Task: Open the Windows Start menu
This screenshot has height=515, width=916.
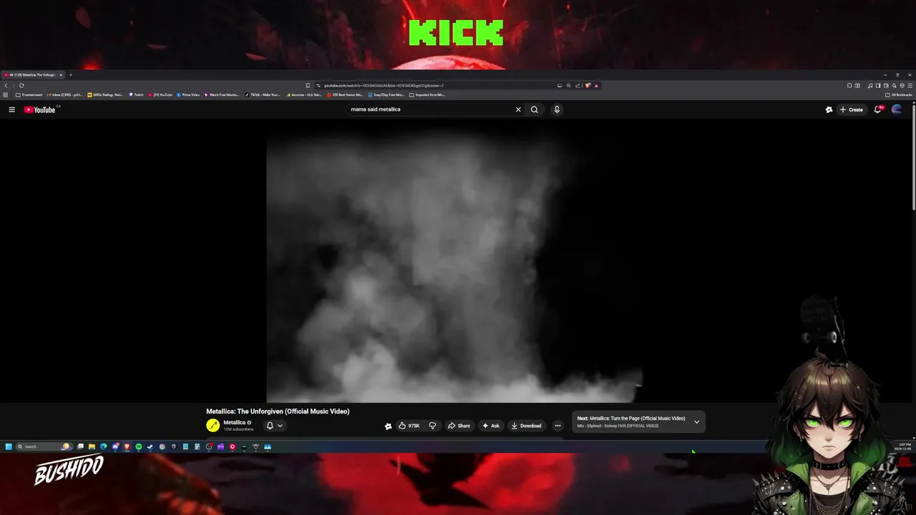Action: [x=9, y=446]
